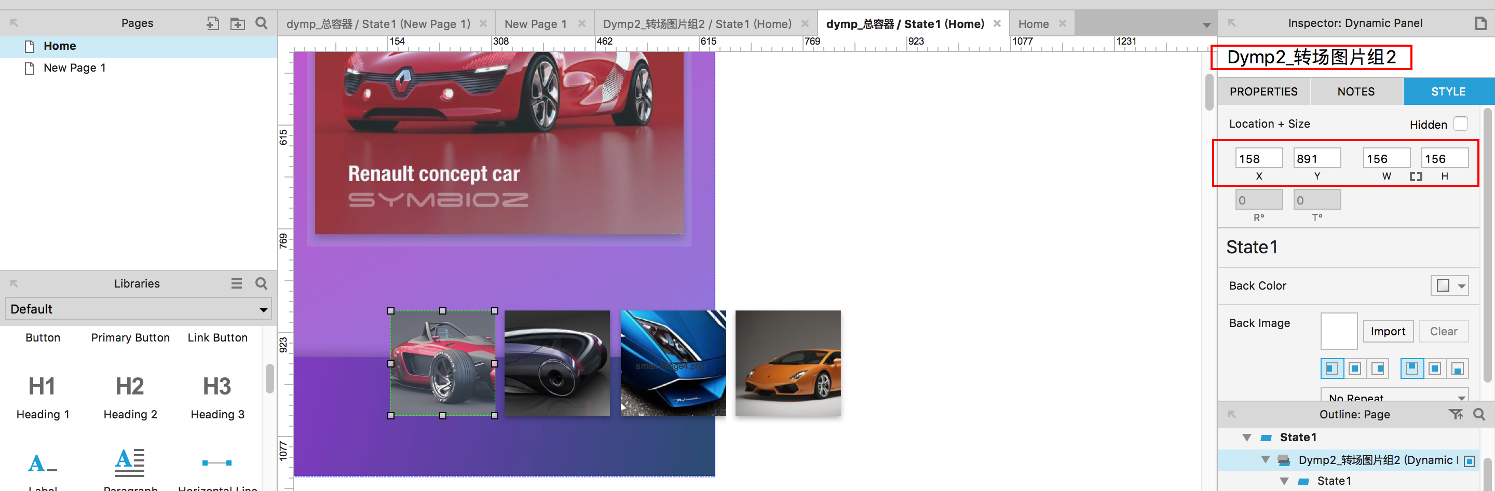Viewport: 1495px width, 491px height.
Task: Switch to Dymp2_转场图片组2 / State1 (Home) tab
Action: pos(697,24)
